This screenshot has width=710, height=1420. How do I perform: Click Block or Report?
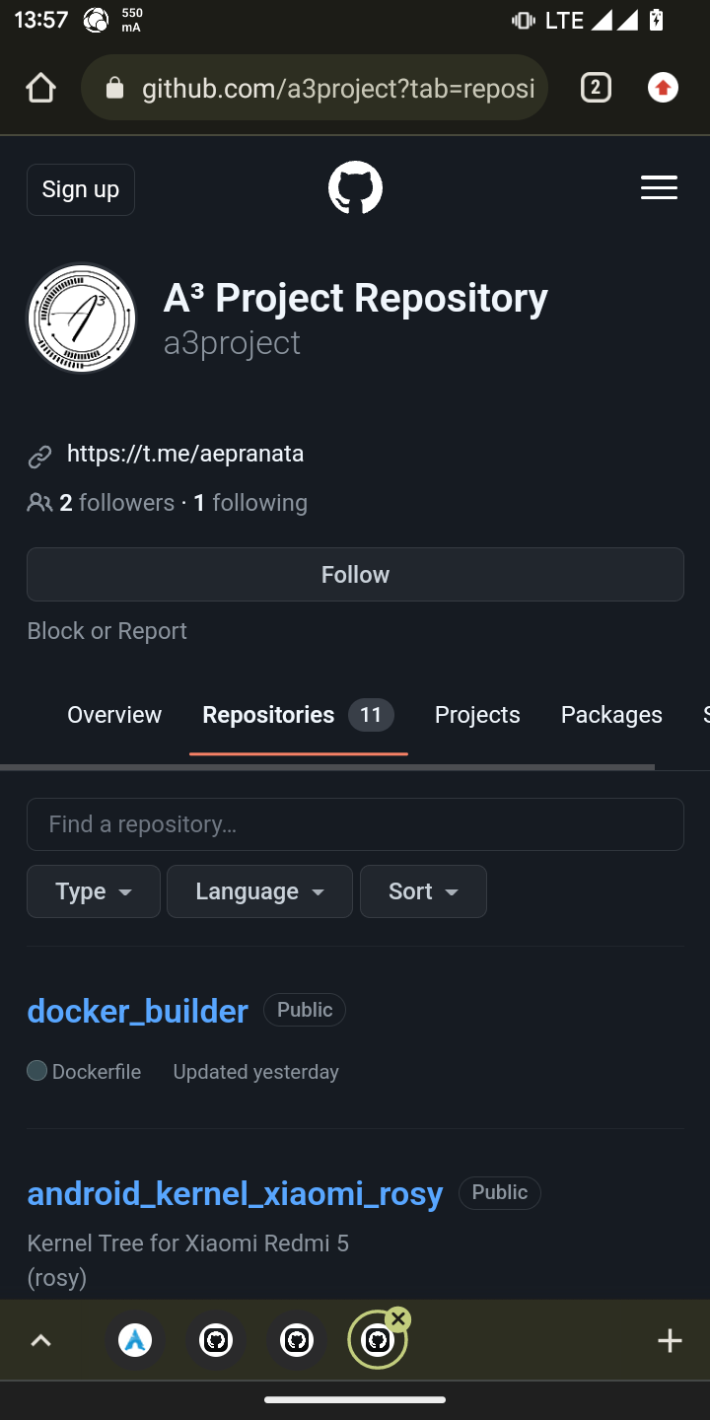coord(106,630)
